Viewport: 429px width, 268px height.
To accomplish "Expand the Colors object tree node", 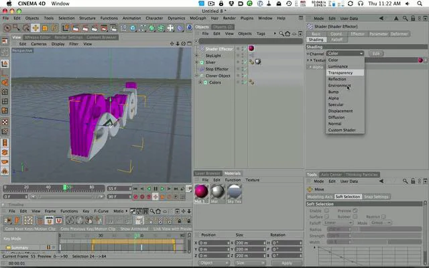I will pos(200,82).
